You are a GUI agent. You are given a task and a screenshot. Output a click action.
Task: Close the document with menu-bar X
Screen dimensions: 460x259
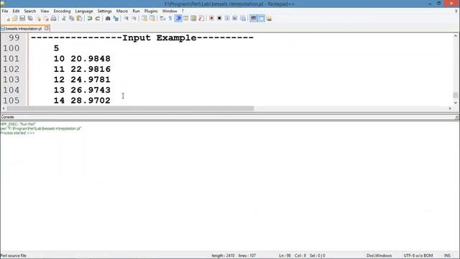(x=456, y=11)
